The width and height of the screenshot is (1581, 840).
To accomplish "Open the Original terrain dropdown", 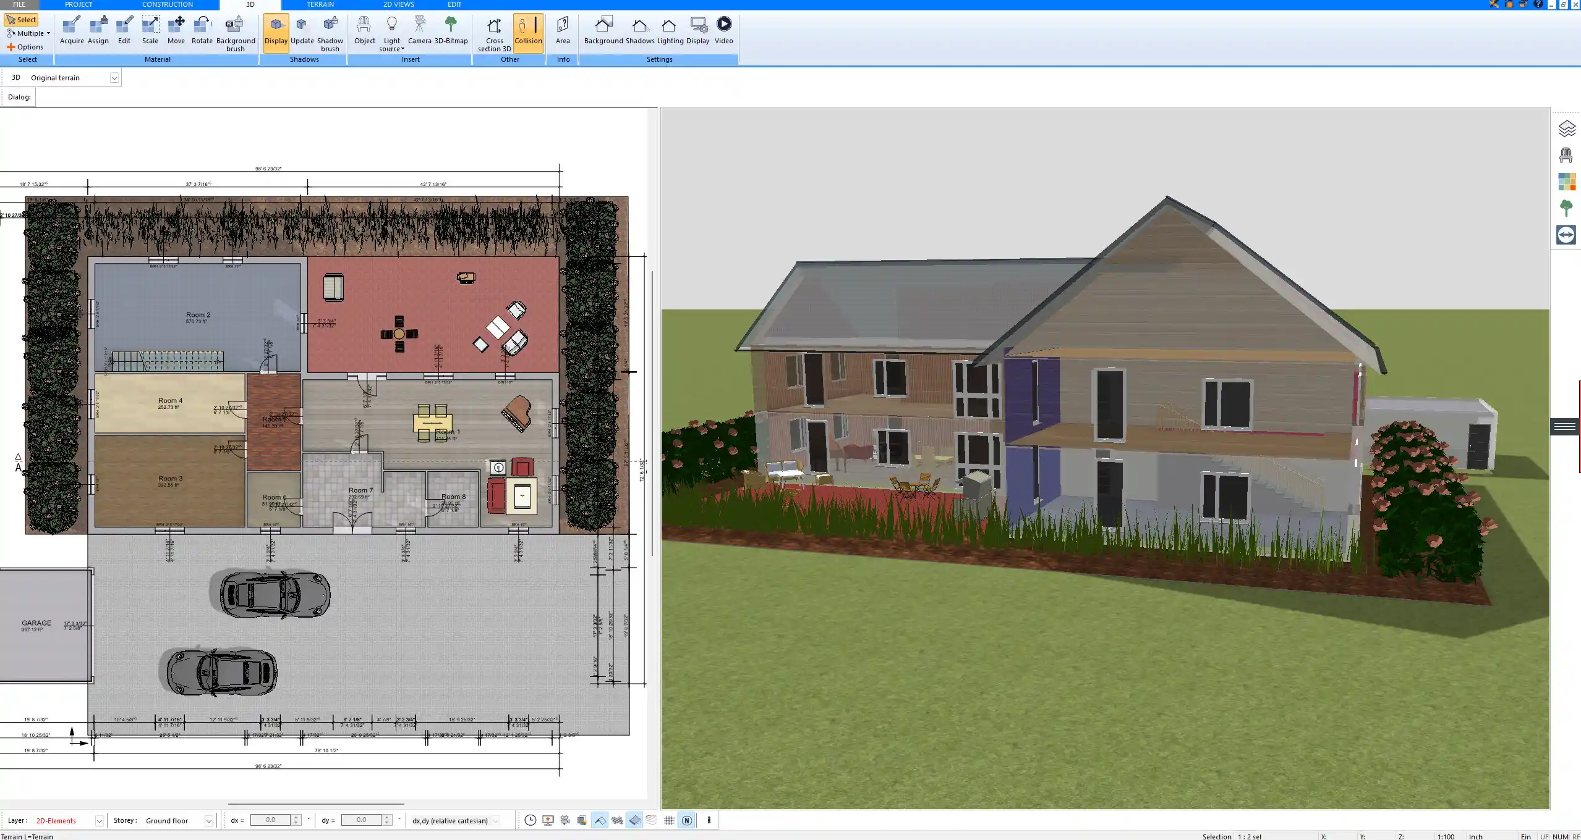I will pyautogui.click(x=116, y=77).
